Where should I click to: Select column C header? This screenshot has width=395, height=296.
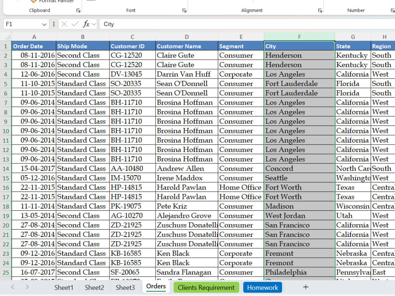(132, 37)
